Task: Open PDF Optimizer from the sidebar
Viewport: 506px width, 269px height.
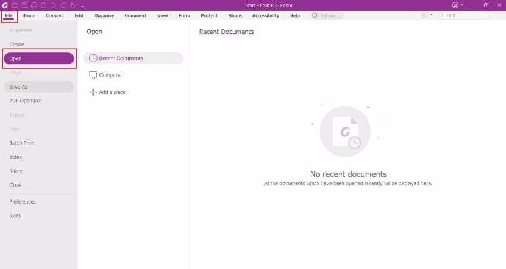Action: 25,101
